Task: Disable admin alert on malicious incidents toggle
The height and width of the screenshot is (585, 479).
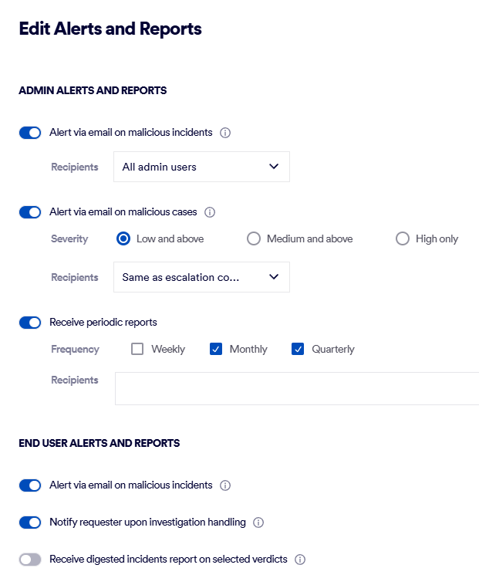Action: coord(30,133)
